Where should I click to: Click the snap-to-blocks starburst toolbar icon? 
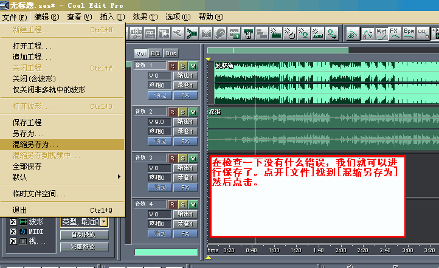coord(276,34)
